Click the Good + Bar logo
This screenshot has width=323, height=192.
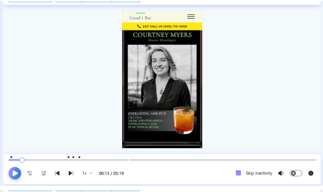click(140, 18)
